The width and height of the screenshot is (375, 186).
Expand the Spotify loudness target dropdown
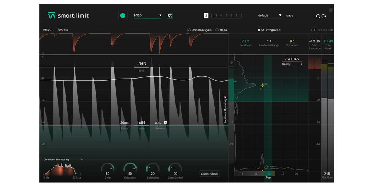[292, 64]
